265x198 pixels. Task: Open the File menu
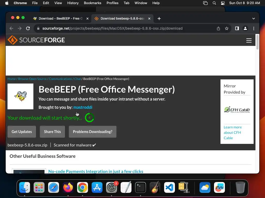click(35, 3)
